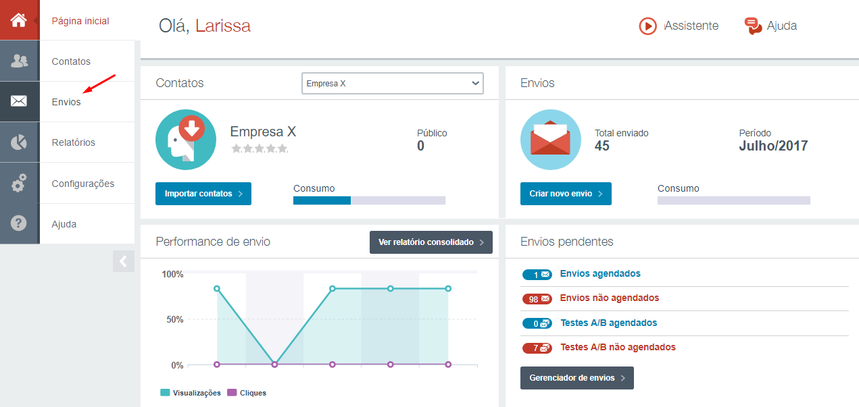Screen dimensions: 859x407
Task: Click the Configurações gears icon
Action: [19, 183]
